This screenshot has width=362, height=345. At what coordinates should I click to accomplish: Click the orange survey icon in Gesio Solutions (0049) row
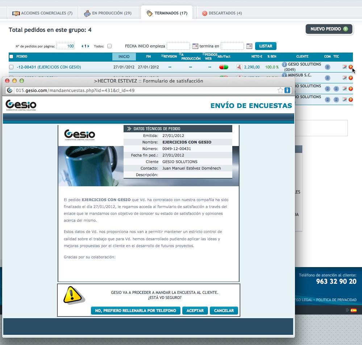[350, 67]
